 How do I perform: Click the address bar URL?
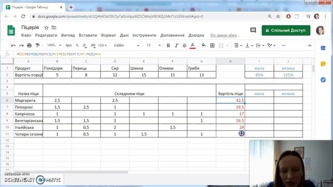pos(120,16)
